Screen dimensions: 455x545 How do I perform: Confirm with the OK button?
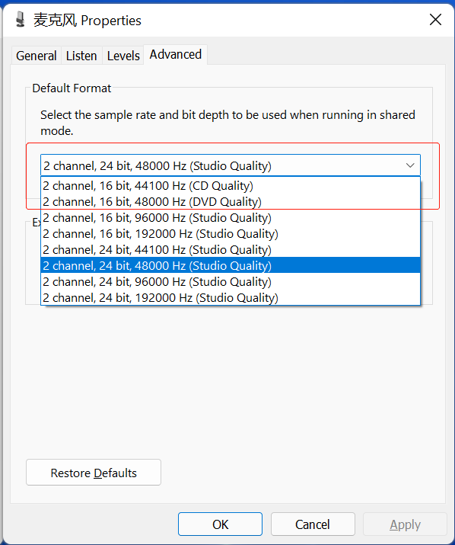[220, 524]
